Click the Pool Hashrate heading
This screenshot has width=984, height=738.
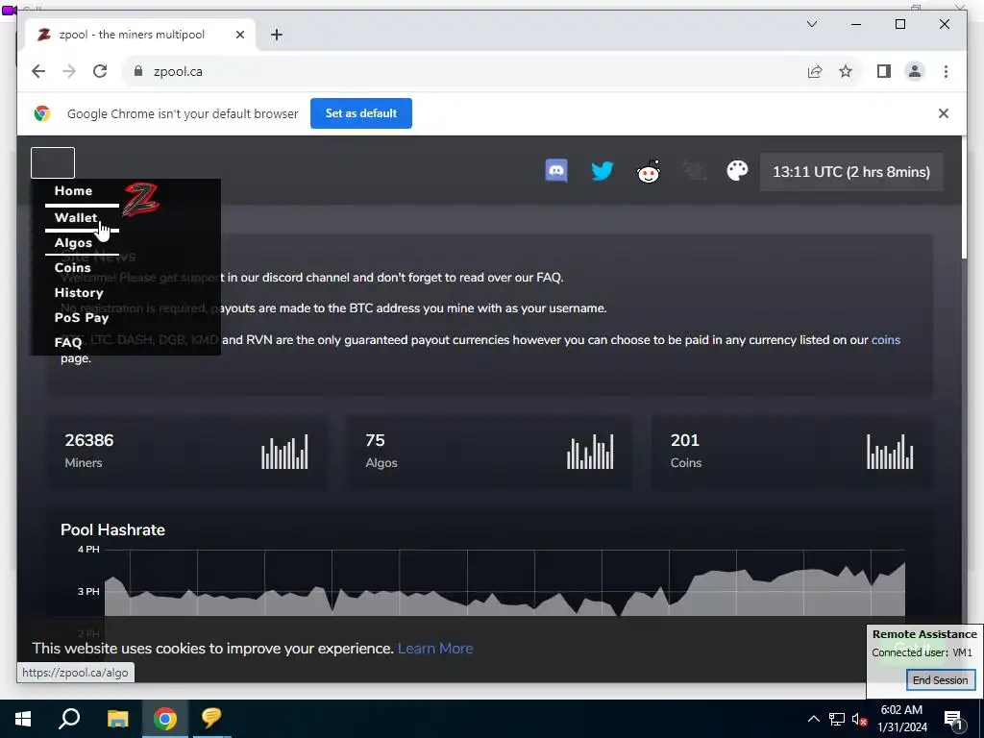(x=113, y=529)
